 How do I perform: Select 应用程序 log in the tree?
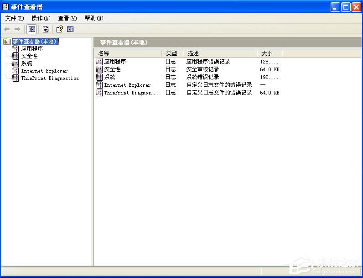click(32, 49)
